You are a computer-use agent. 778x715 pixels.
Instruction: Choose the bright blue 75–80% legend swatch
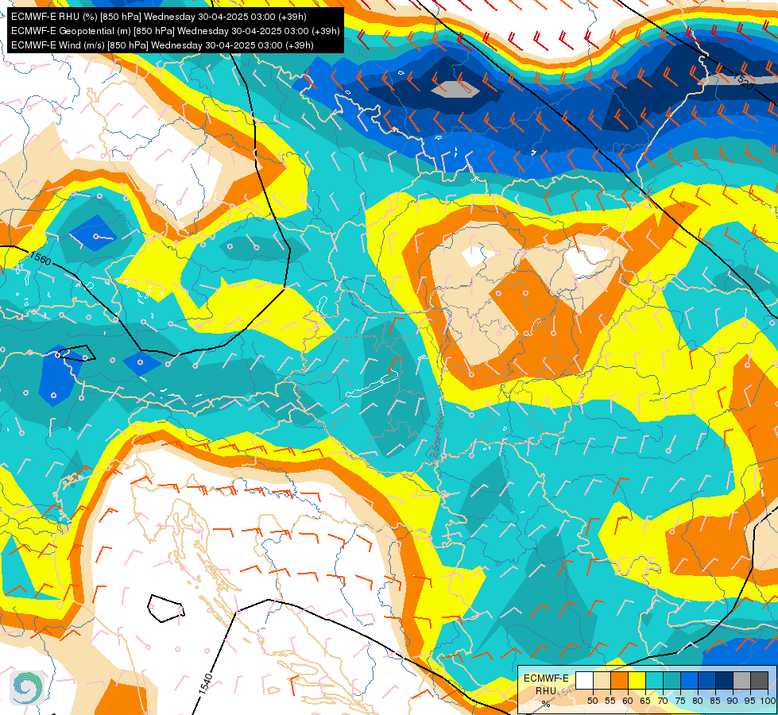(690, 680)
